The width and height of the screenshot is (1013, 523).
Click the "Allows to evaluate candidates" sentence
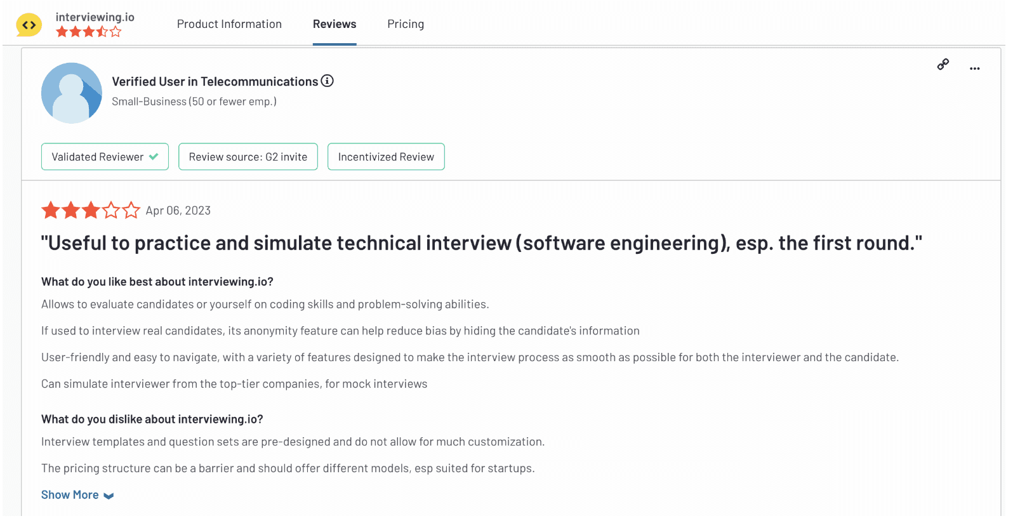coord(265,305)
